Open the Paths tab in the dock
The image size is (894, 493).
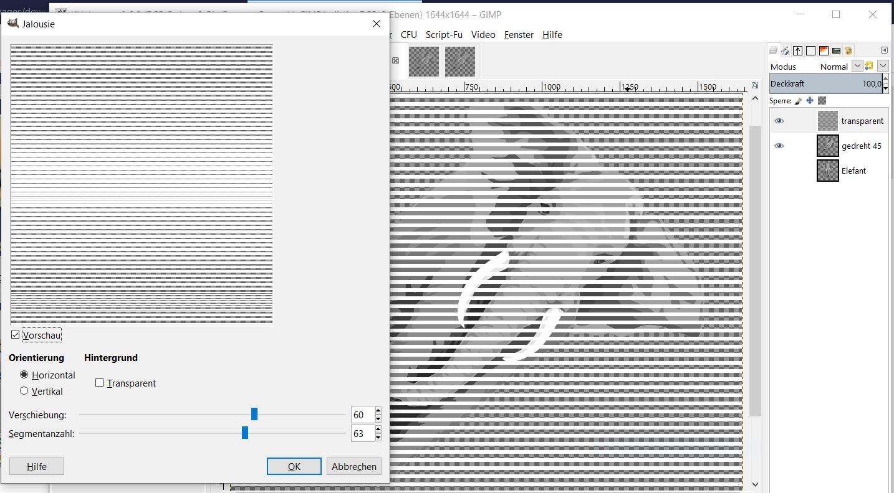786,50
